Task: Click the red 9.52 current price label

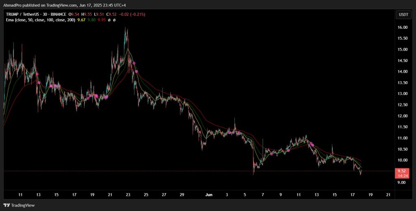Action: (x=402, y=171)
